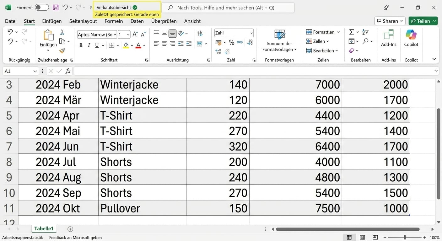Toggle top vertical alignment button

tap(156, 33)
